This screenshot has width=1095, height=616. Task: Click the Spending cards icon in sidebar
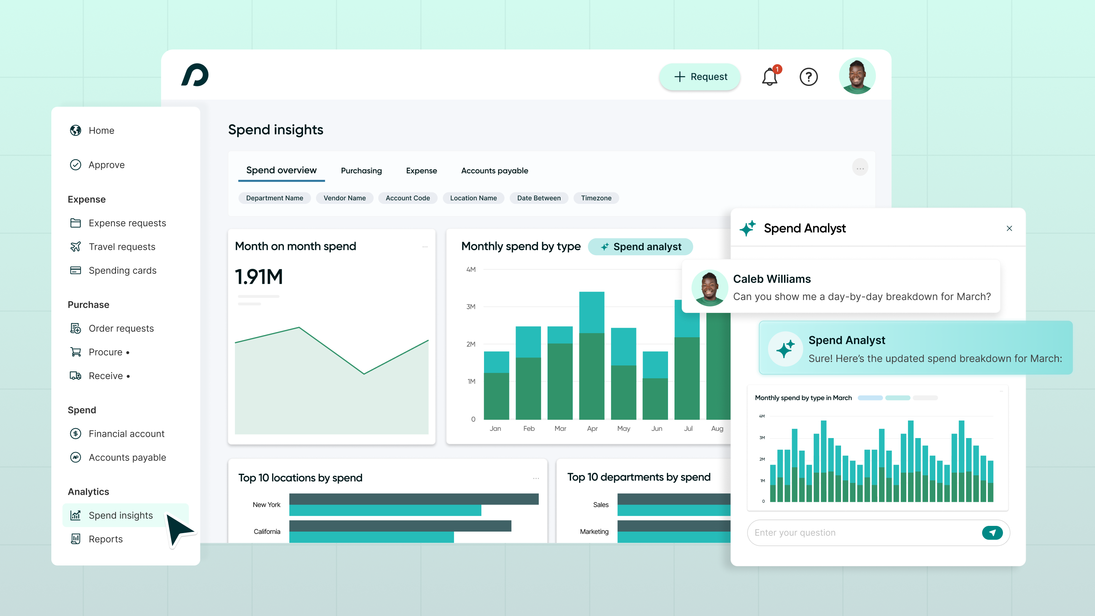click(x=76, y=270)
